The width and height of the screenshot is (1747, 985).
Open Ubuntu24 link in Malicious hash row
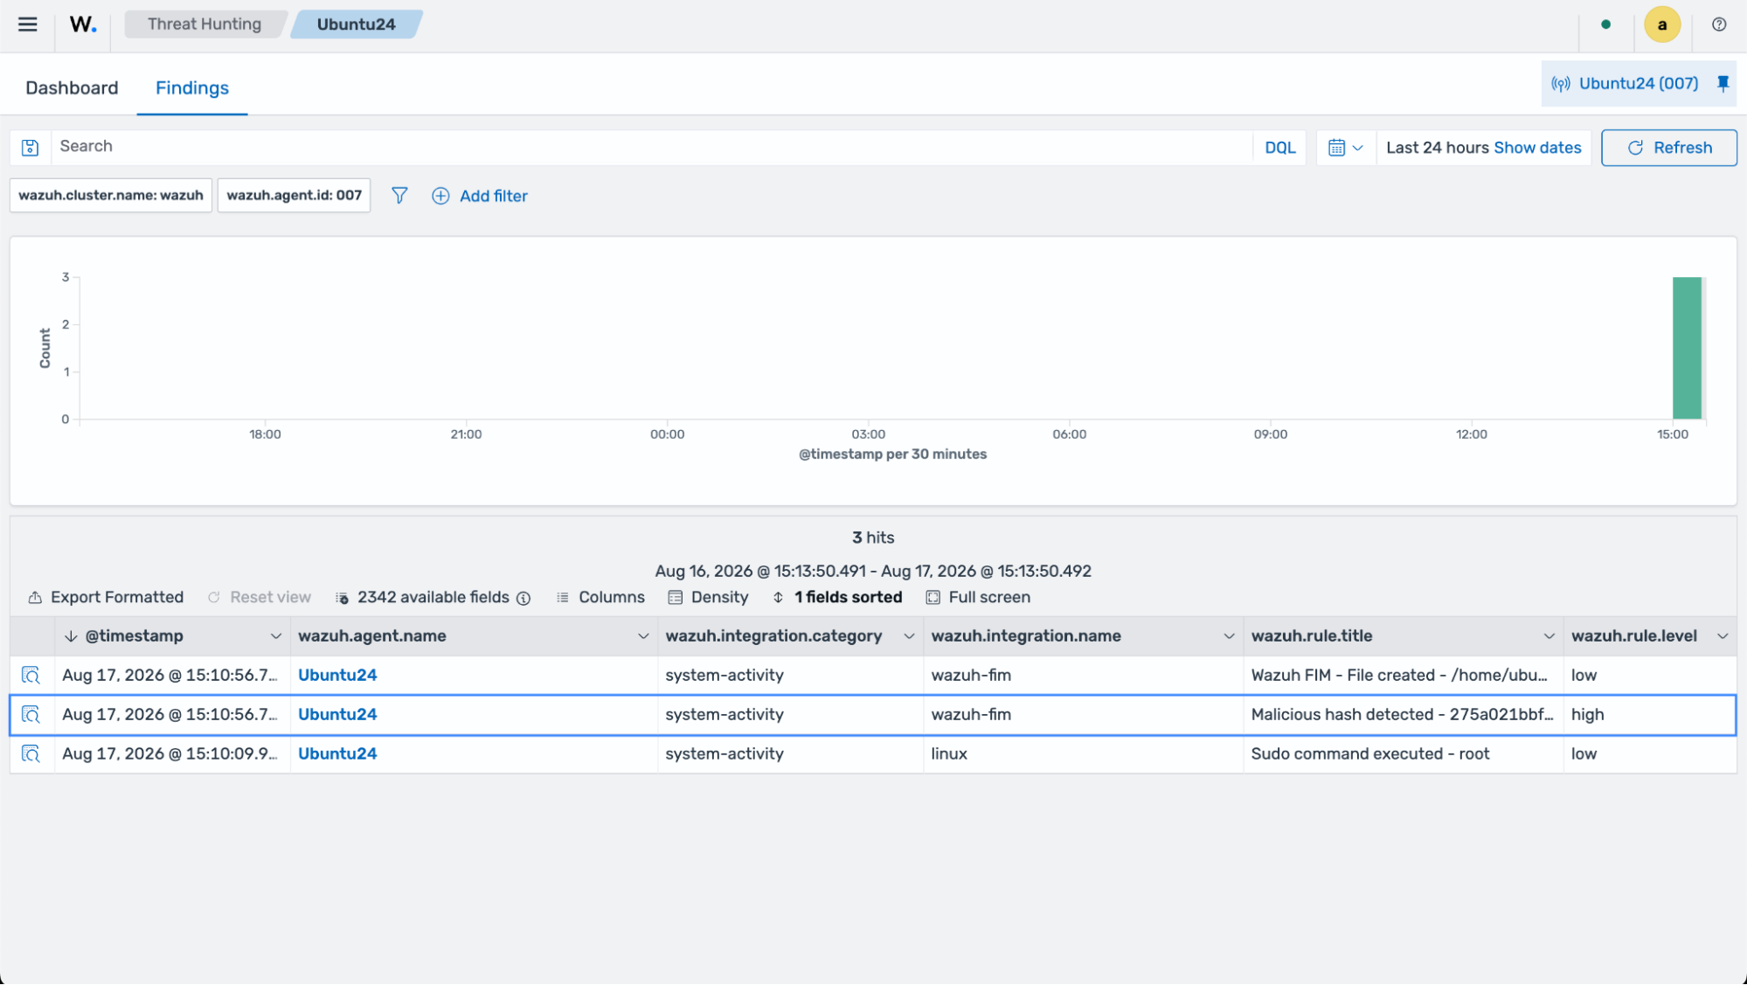point(337,715)
